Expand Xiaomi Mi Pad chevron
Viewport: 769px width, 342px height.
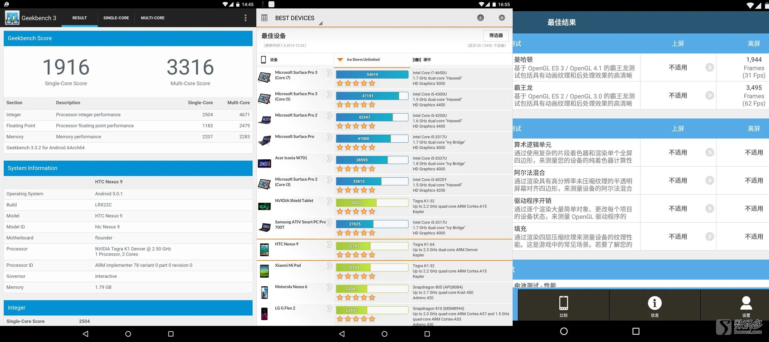click(329, 266)
